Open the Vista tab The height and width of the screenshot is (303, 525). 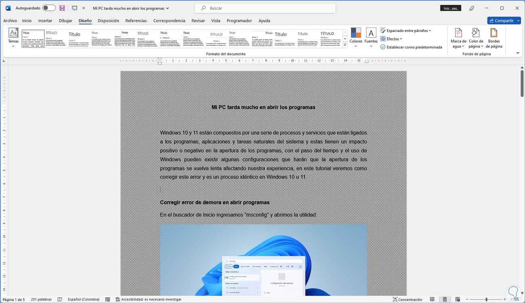216,21
